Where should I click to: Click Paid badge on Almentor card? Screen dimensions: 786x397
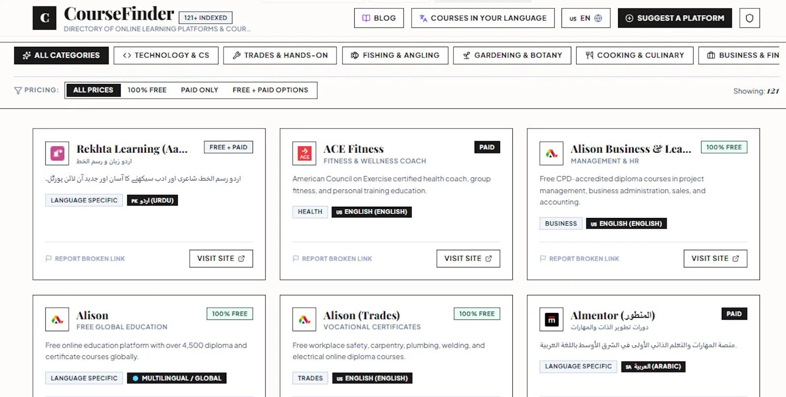coord(734,314)
